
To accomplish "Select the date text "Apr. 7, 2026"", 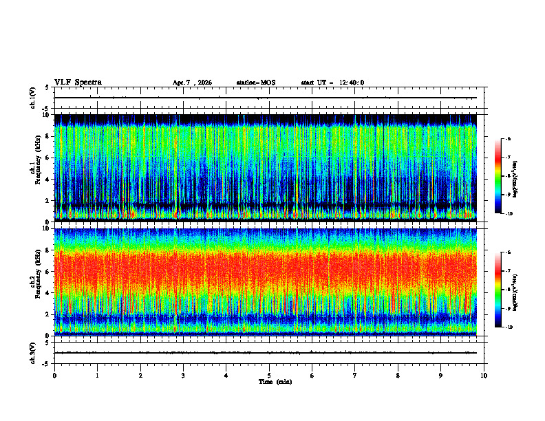I will pyautogui.click(x=192, y=83).
